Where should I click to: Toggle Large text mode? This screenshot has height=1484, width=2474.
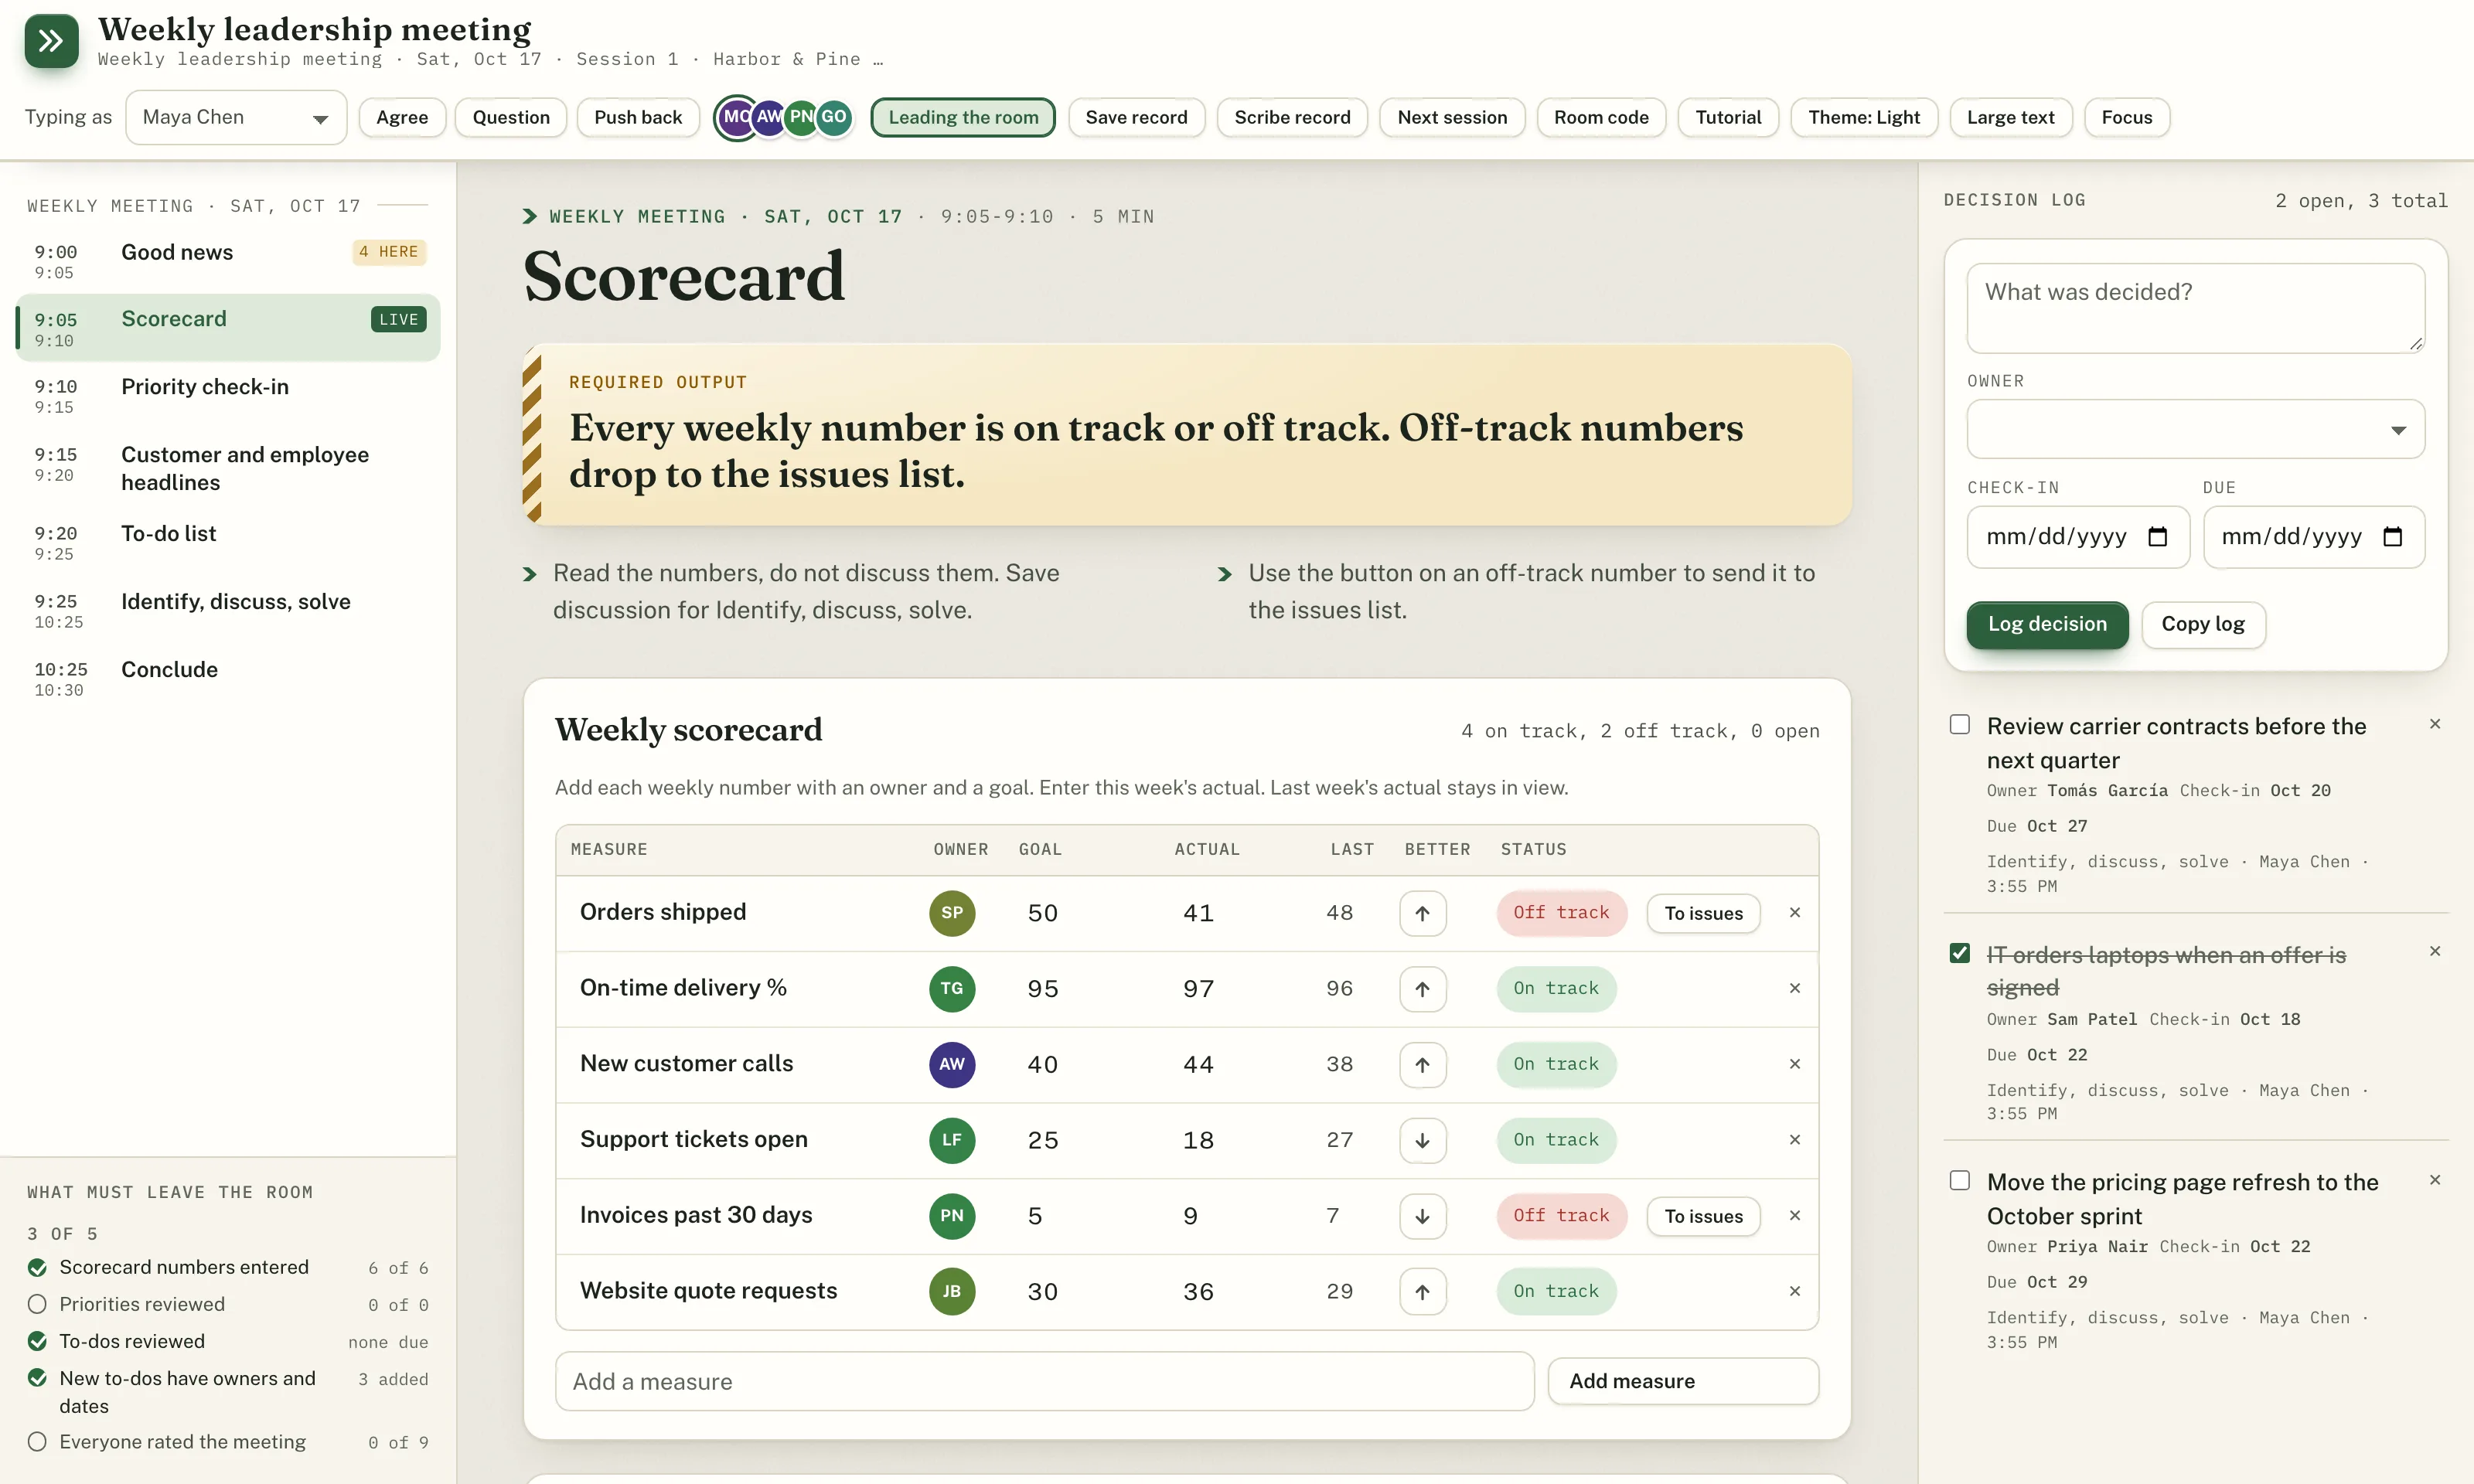2010,118
